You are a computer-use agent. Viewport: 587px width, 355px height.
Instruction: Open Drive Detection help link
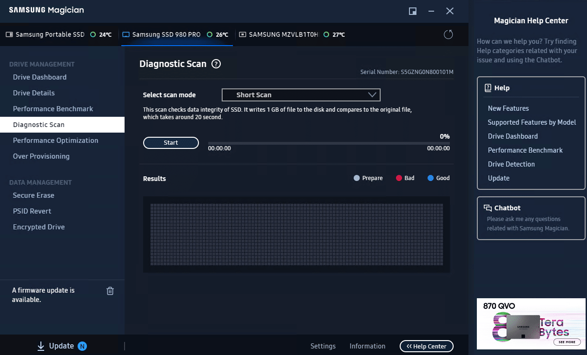[x=511, y=164]
